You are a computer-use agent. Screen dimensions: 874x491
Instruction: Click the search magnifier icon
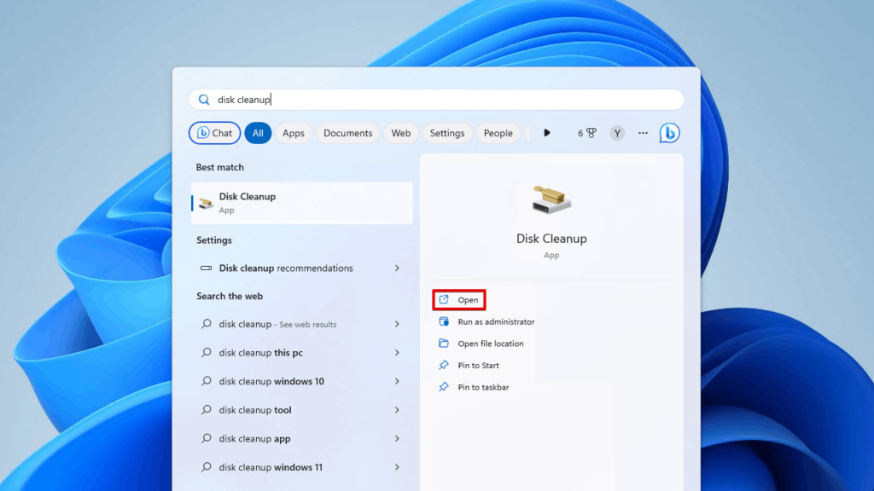[x=204, y=99]
